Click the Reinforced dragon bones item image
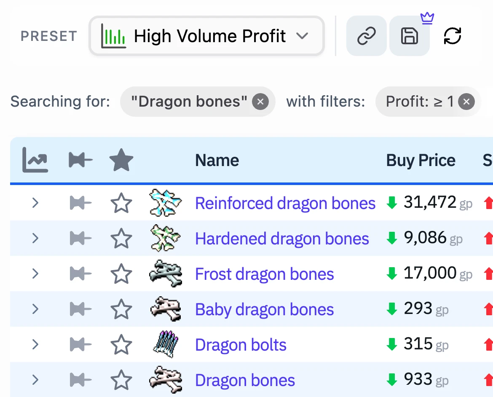 click(165, 203)
